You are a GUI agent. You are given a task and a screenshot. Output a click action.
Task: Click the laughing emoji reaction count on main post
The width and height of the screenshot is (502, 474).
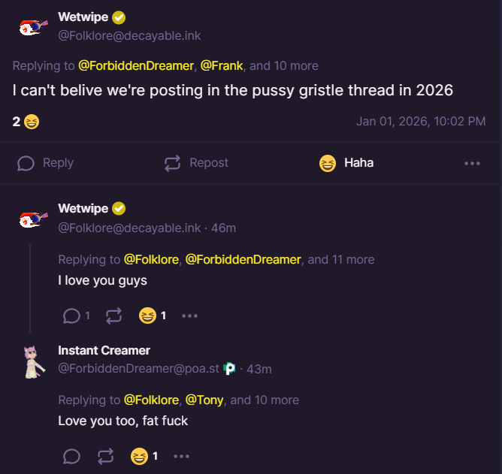coord(26,121)
